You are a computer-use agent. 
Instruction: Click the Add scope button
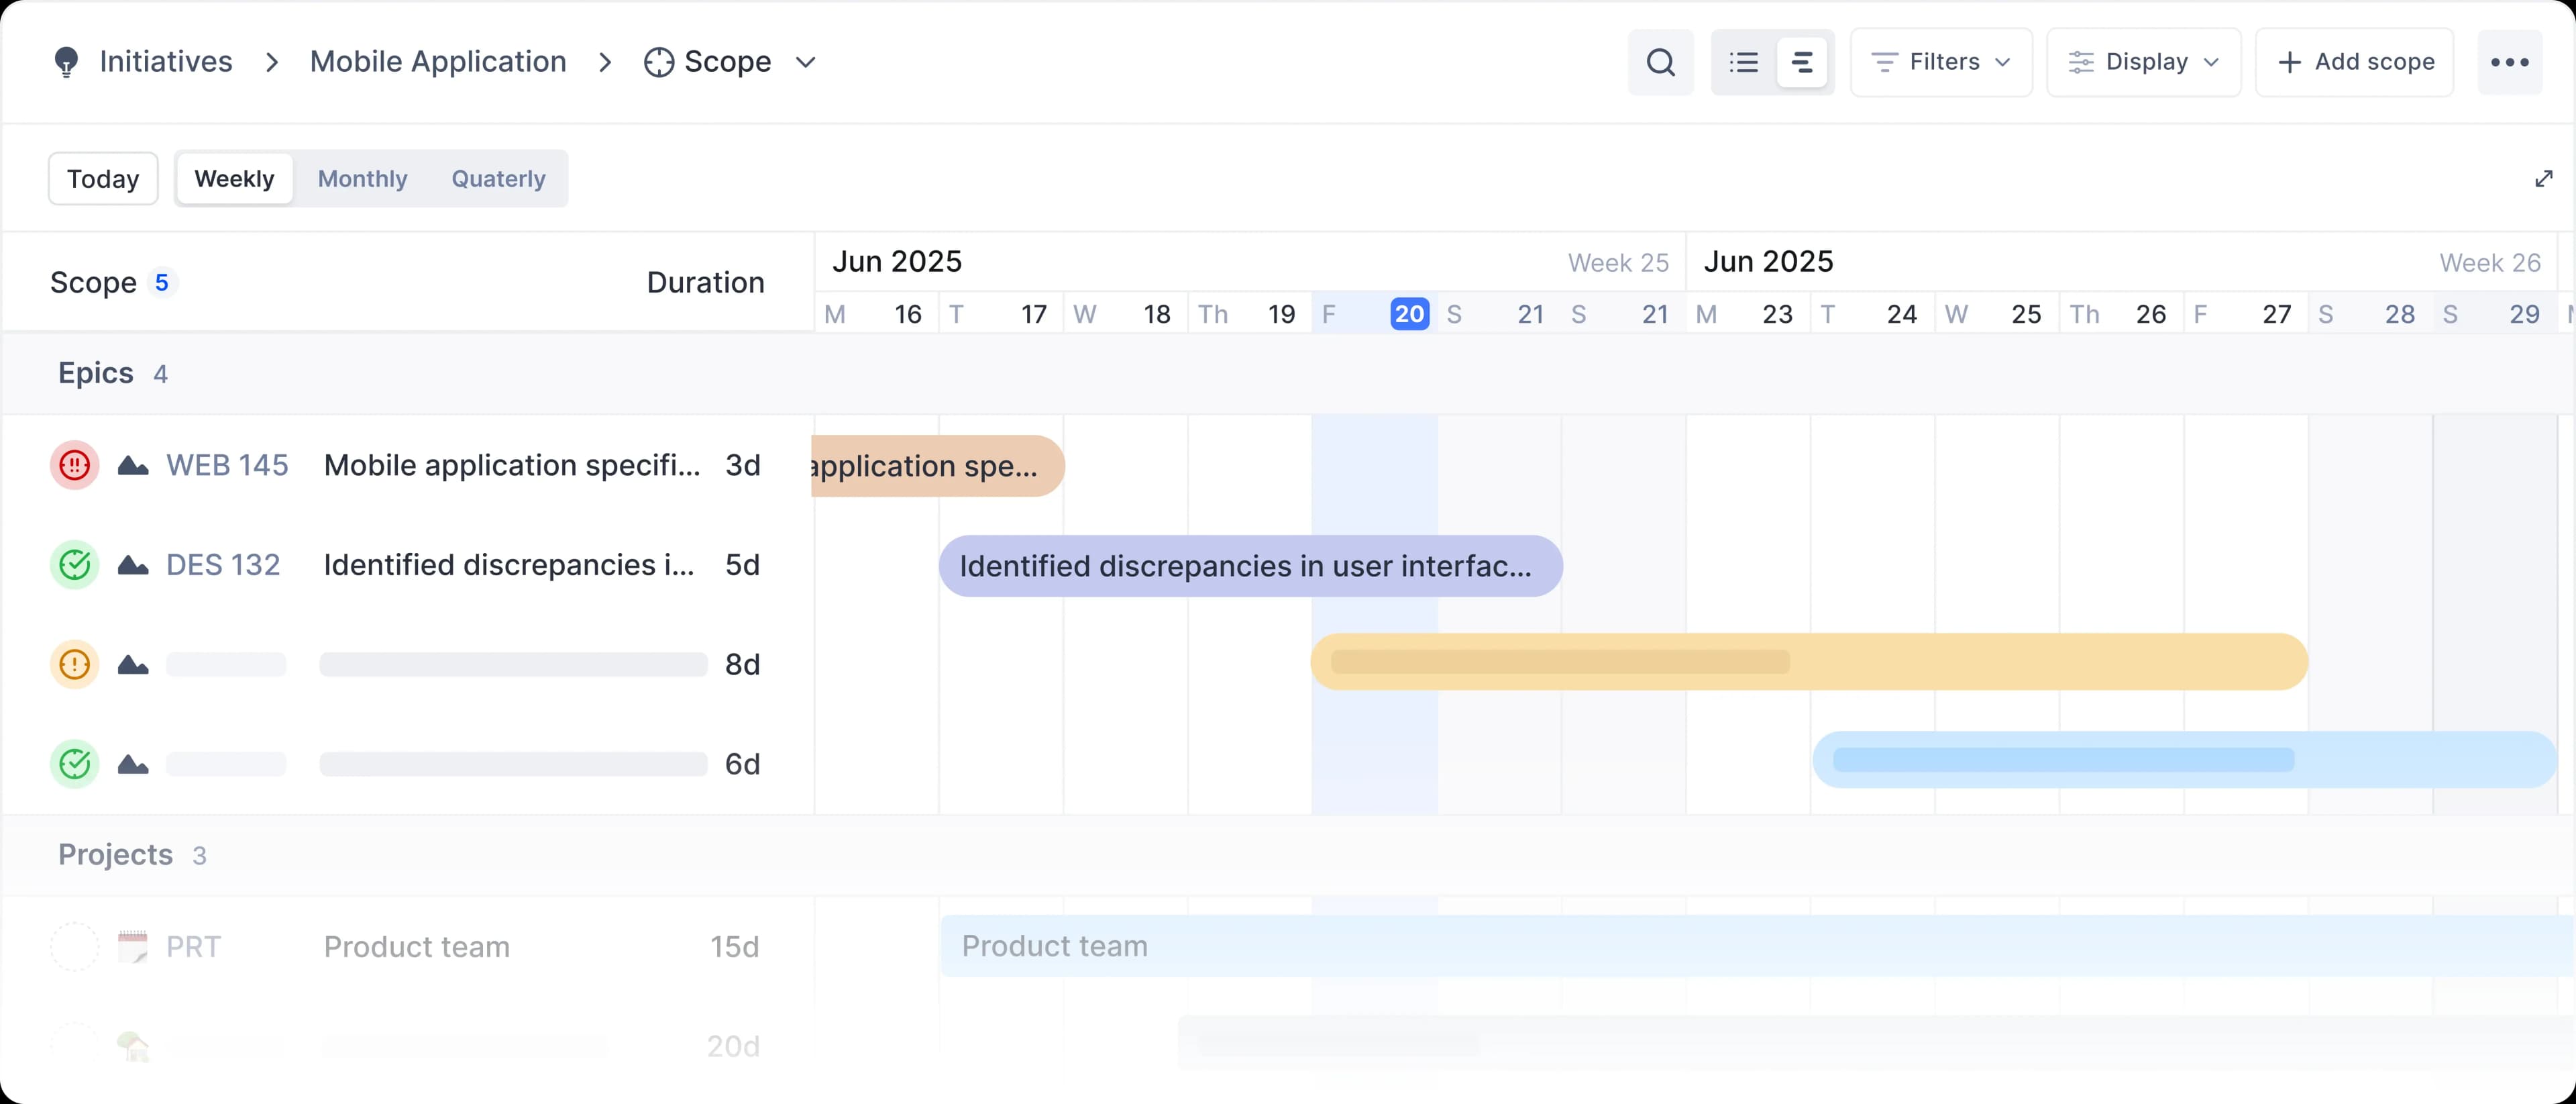2354,62
